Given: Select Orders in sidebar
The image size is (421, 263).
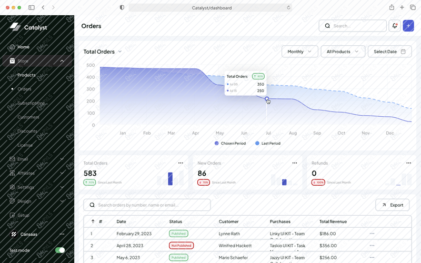Looking at the screenshot, I should (24, 89).
